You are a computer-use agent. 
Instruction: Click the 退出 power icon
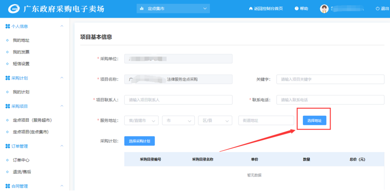(x=377, y=9)
